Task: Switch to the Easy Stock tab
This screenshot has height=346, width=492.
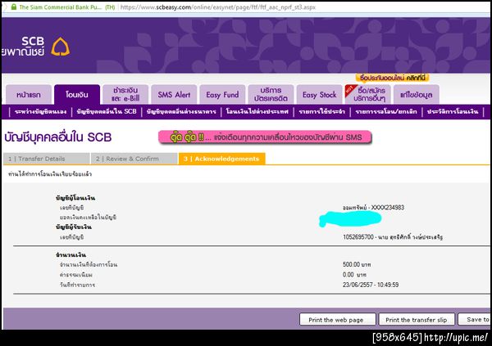Action: [x=320, y=95]
